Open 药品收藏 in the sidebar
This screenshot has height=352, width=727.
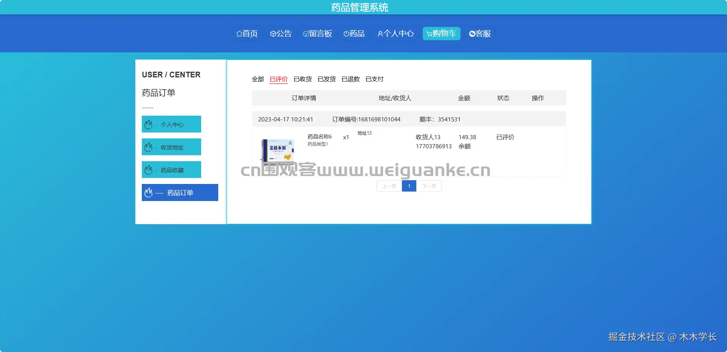click(171, 170)
